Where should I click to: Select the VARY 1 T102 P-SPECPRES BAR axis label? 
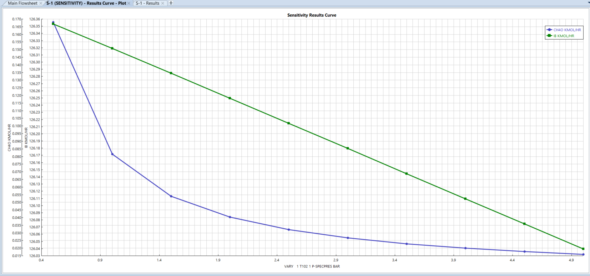coord(312,266)
